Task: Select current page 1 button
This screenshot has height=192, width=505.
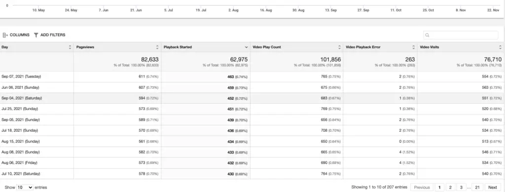Action: [439, 188]
